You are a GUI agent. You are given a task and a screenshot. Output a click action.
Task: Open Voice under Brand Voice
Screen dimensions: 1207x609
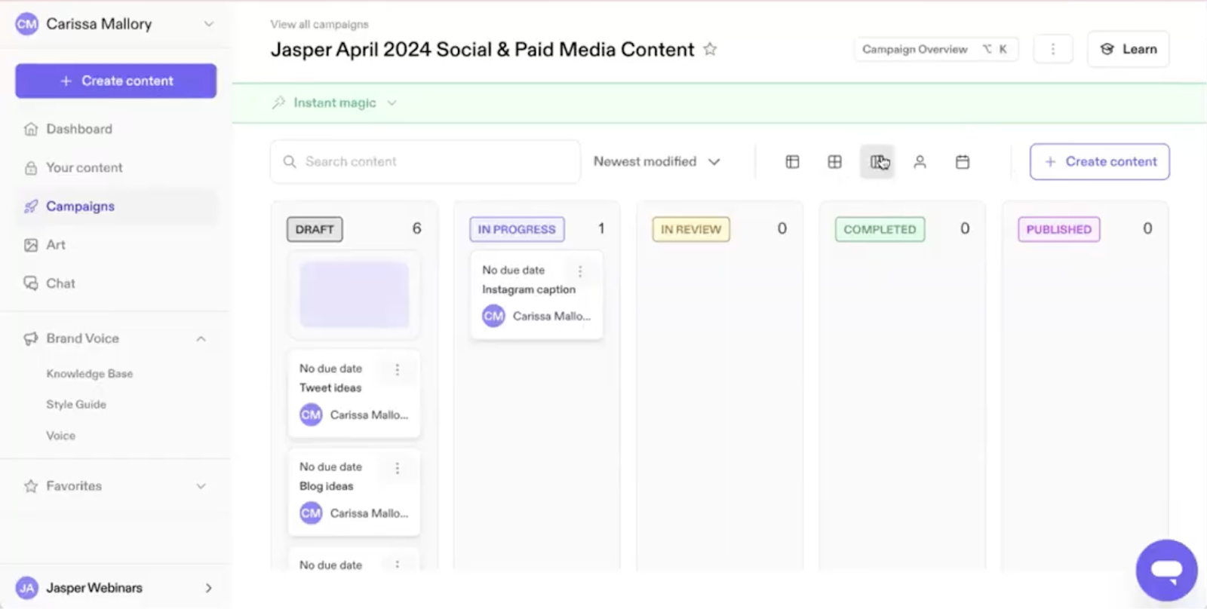(x=60, y=436)
